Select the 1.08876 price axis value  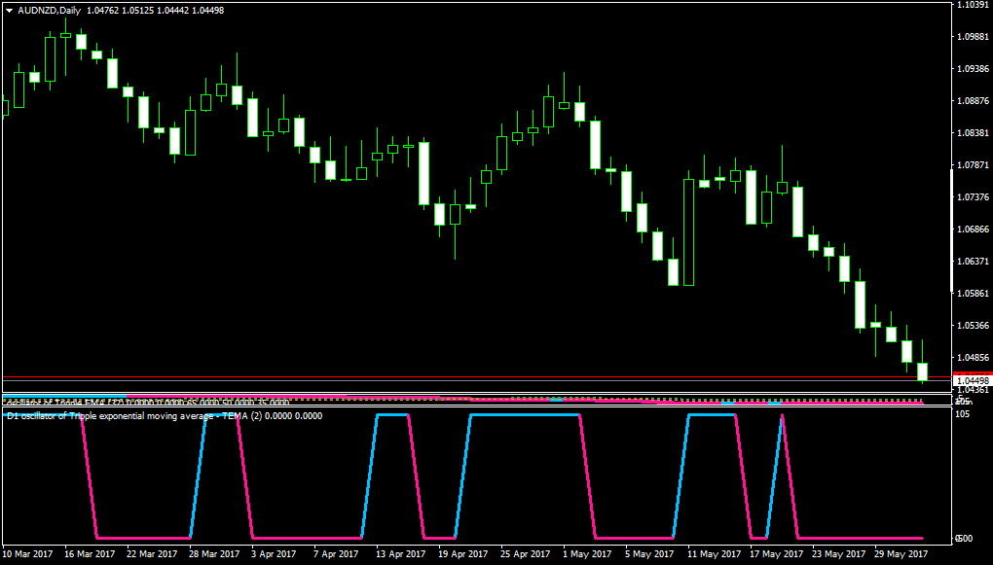974,100
